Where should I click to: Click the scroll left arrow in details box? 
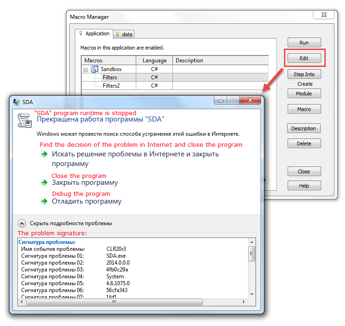22,302
